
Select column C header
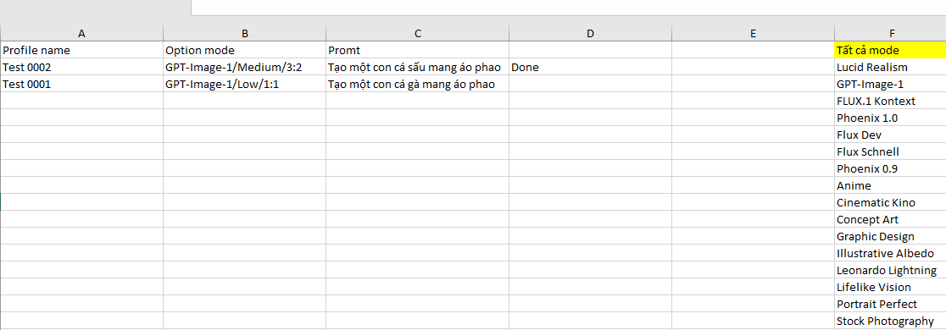pyautogui.click(x=418, y=34)
